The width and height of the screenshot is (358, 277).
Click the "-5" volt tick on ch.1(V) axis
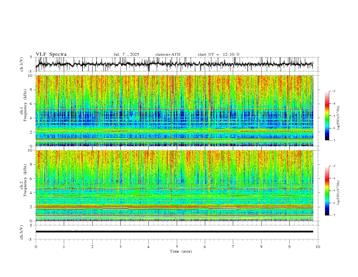click(30, 72)
